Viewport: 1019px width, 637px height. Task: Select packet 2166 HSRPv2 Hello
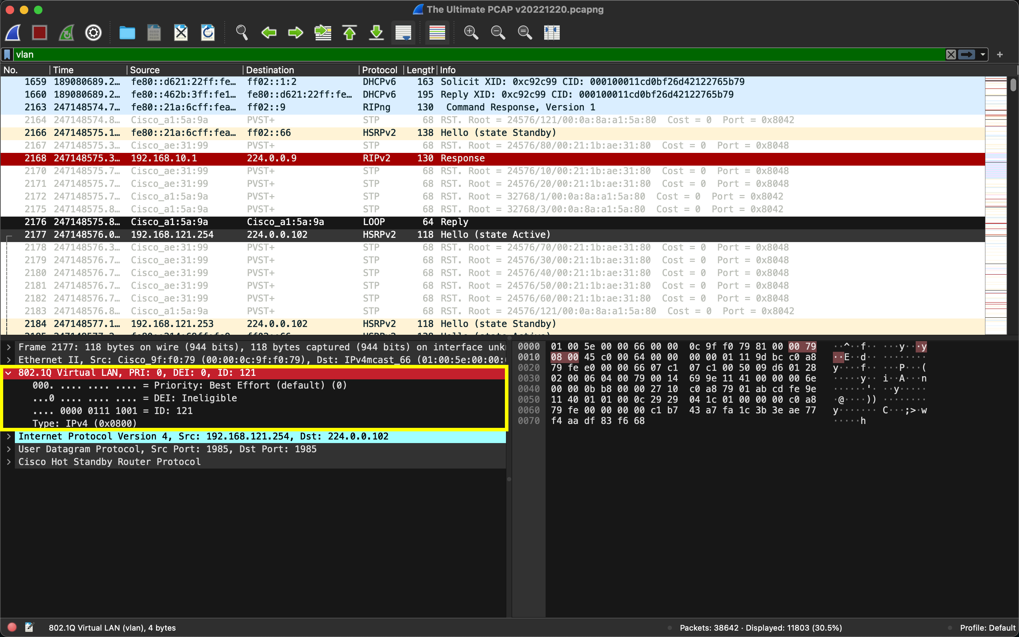pyautogui.click(x=493, y=133)
